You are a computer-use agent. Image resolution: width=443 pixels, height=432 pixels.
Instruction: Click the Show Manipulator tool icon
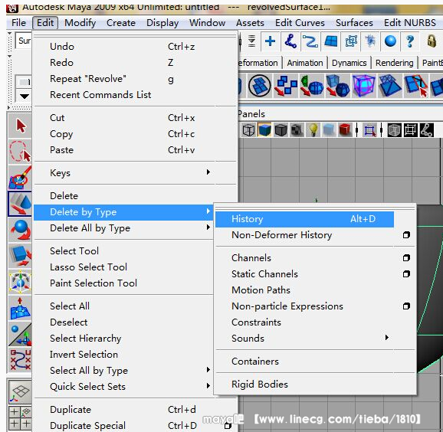pyautogui.click(x=20, y=334)
